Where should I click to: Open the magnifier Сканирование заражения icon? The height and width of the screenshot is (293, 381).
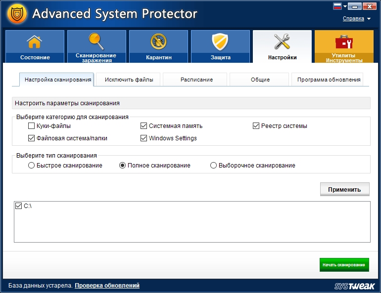[96, 41]
